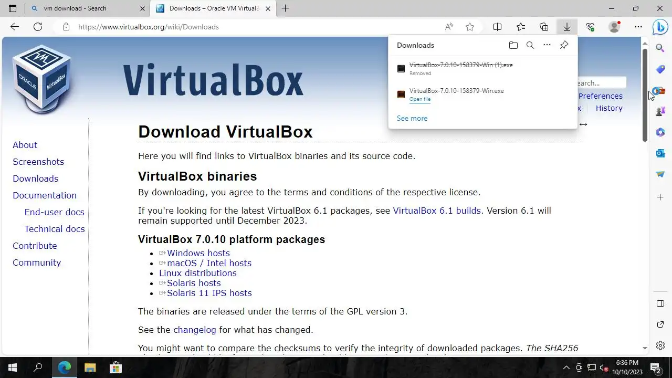
Task: Refresh the current page
Action: [x=38, y=27]
